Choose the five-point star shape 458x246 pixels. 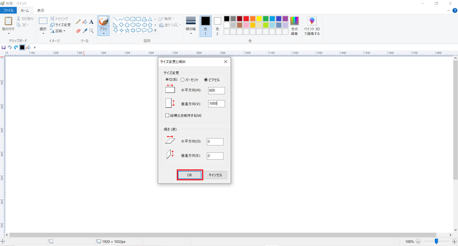click(127, 30)
